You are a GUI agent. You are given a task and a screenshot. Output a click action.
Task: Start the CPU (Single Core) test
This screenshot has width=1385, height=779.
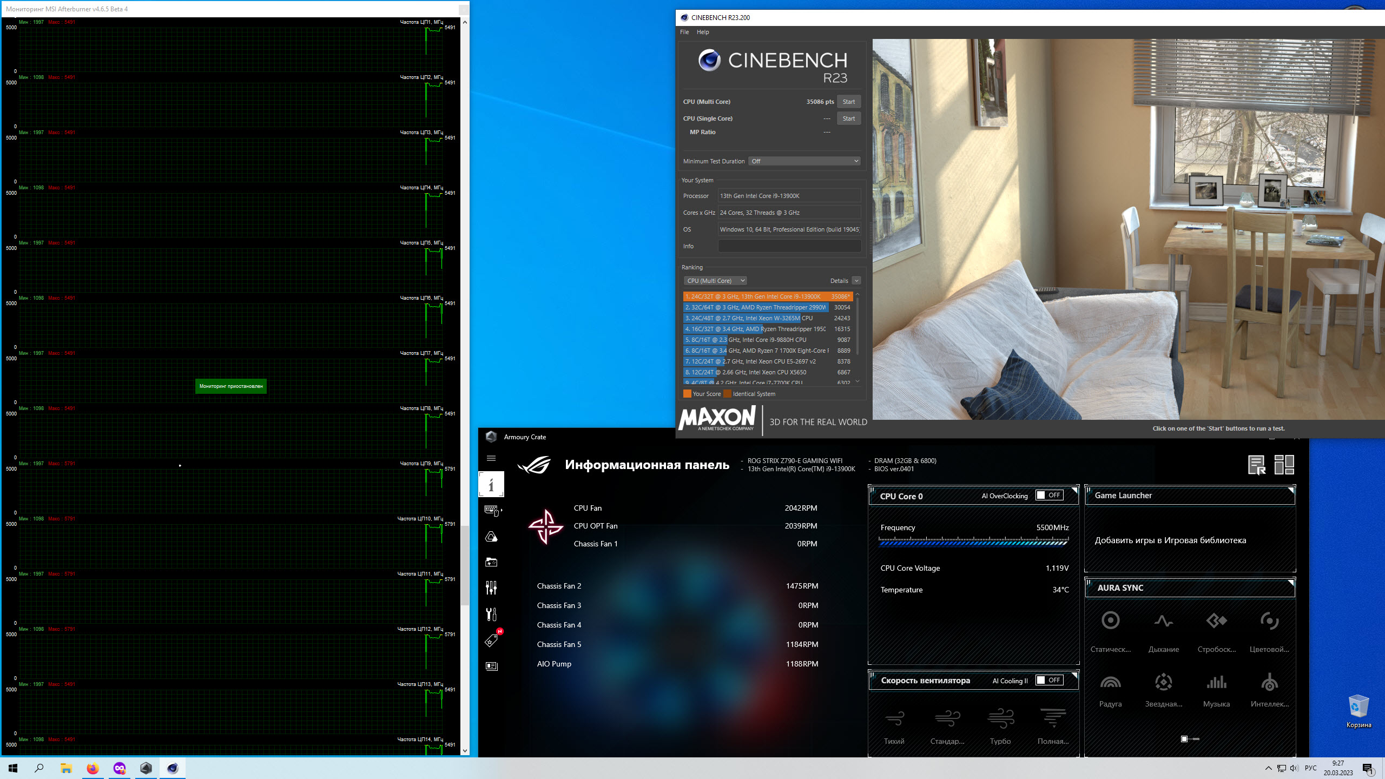(x=849, y=118)
